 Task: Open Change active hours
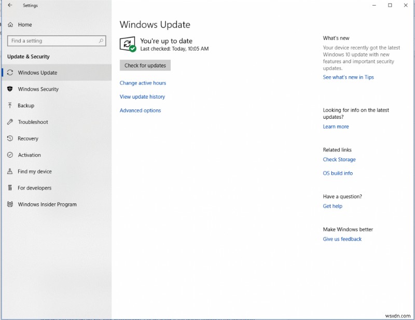click(x=143, y=82)
